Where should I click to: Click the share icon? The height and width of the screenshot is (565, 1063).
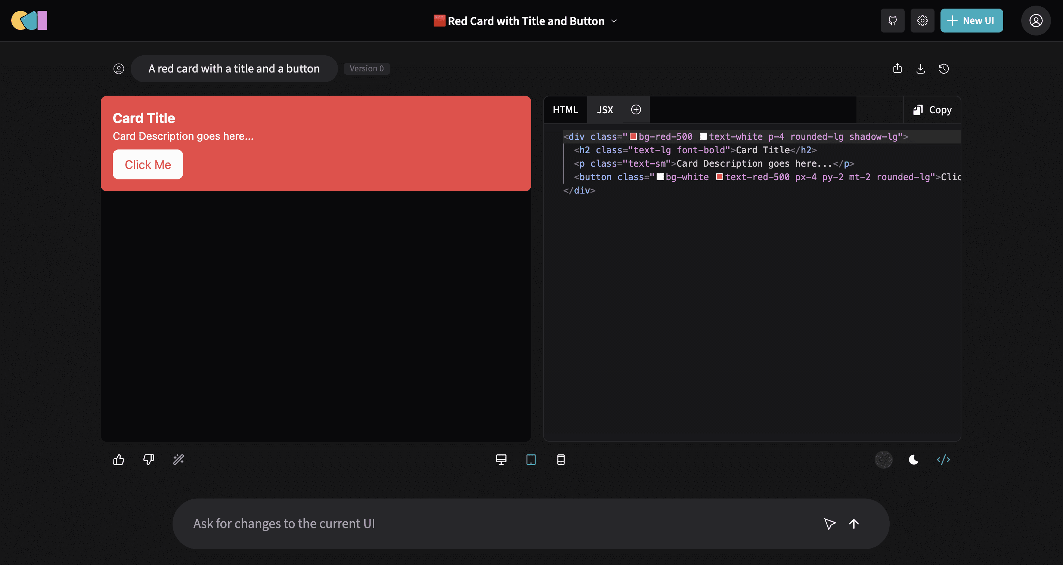(897, 68)
